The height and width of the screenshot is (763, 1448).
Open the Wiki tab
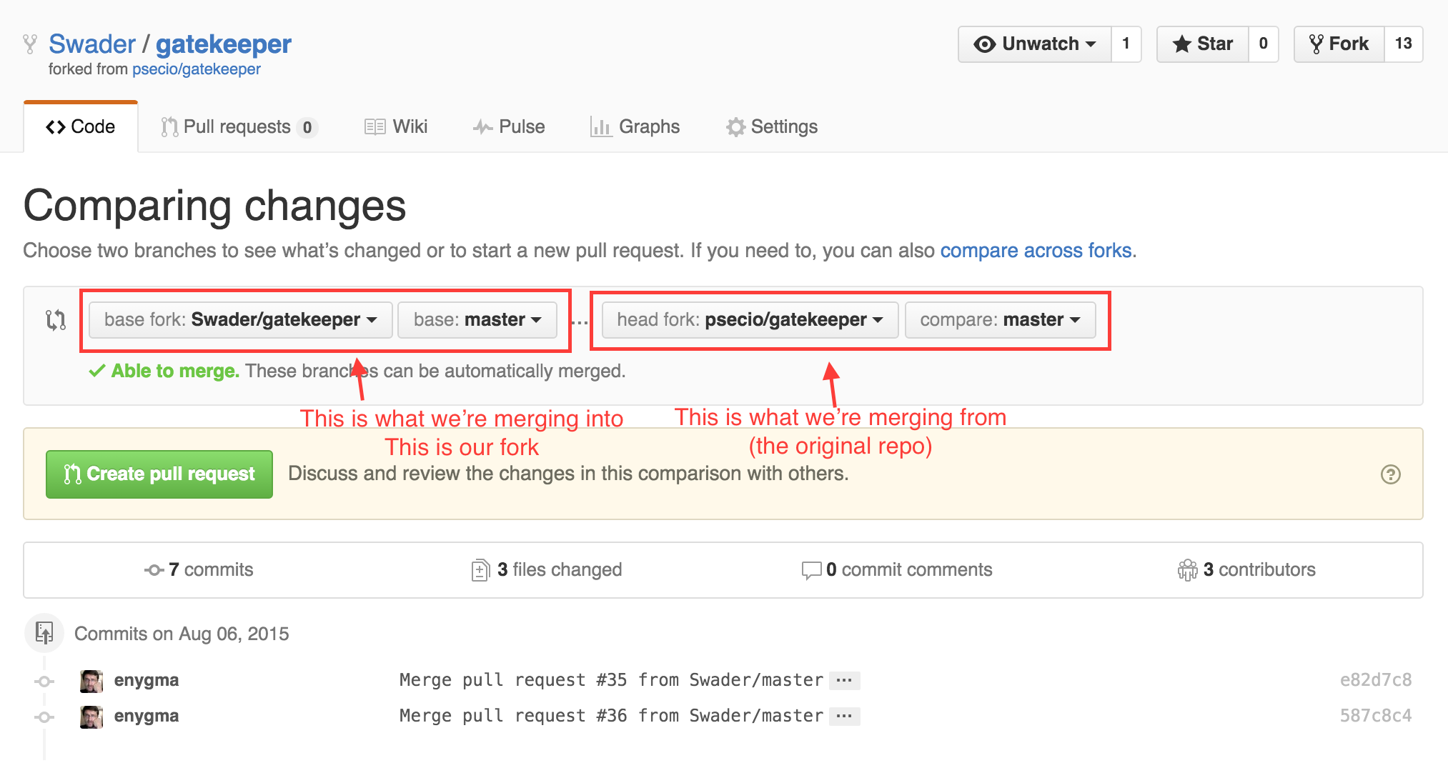point(396,127)
